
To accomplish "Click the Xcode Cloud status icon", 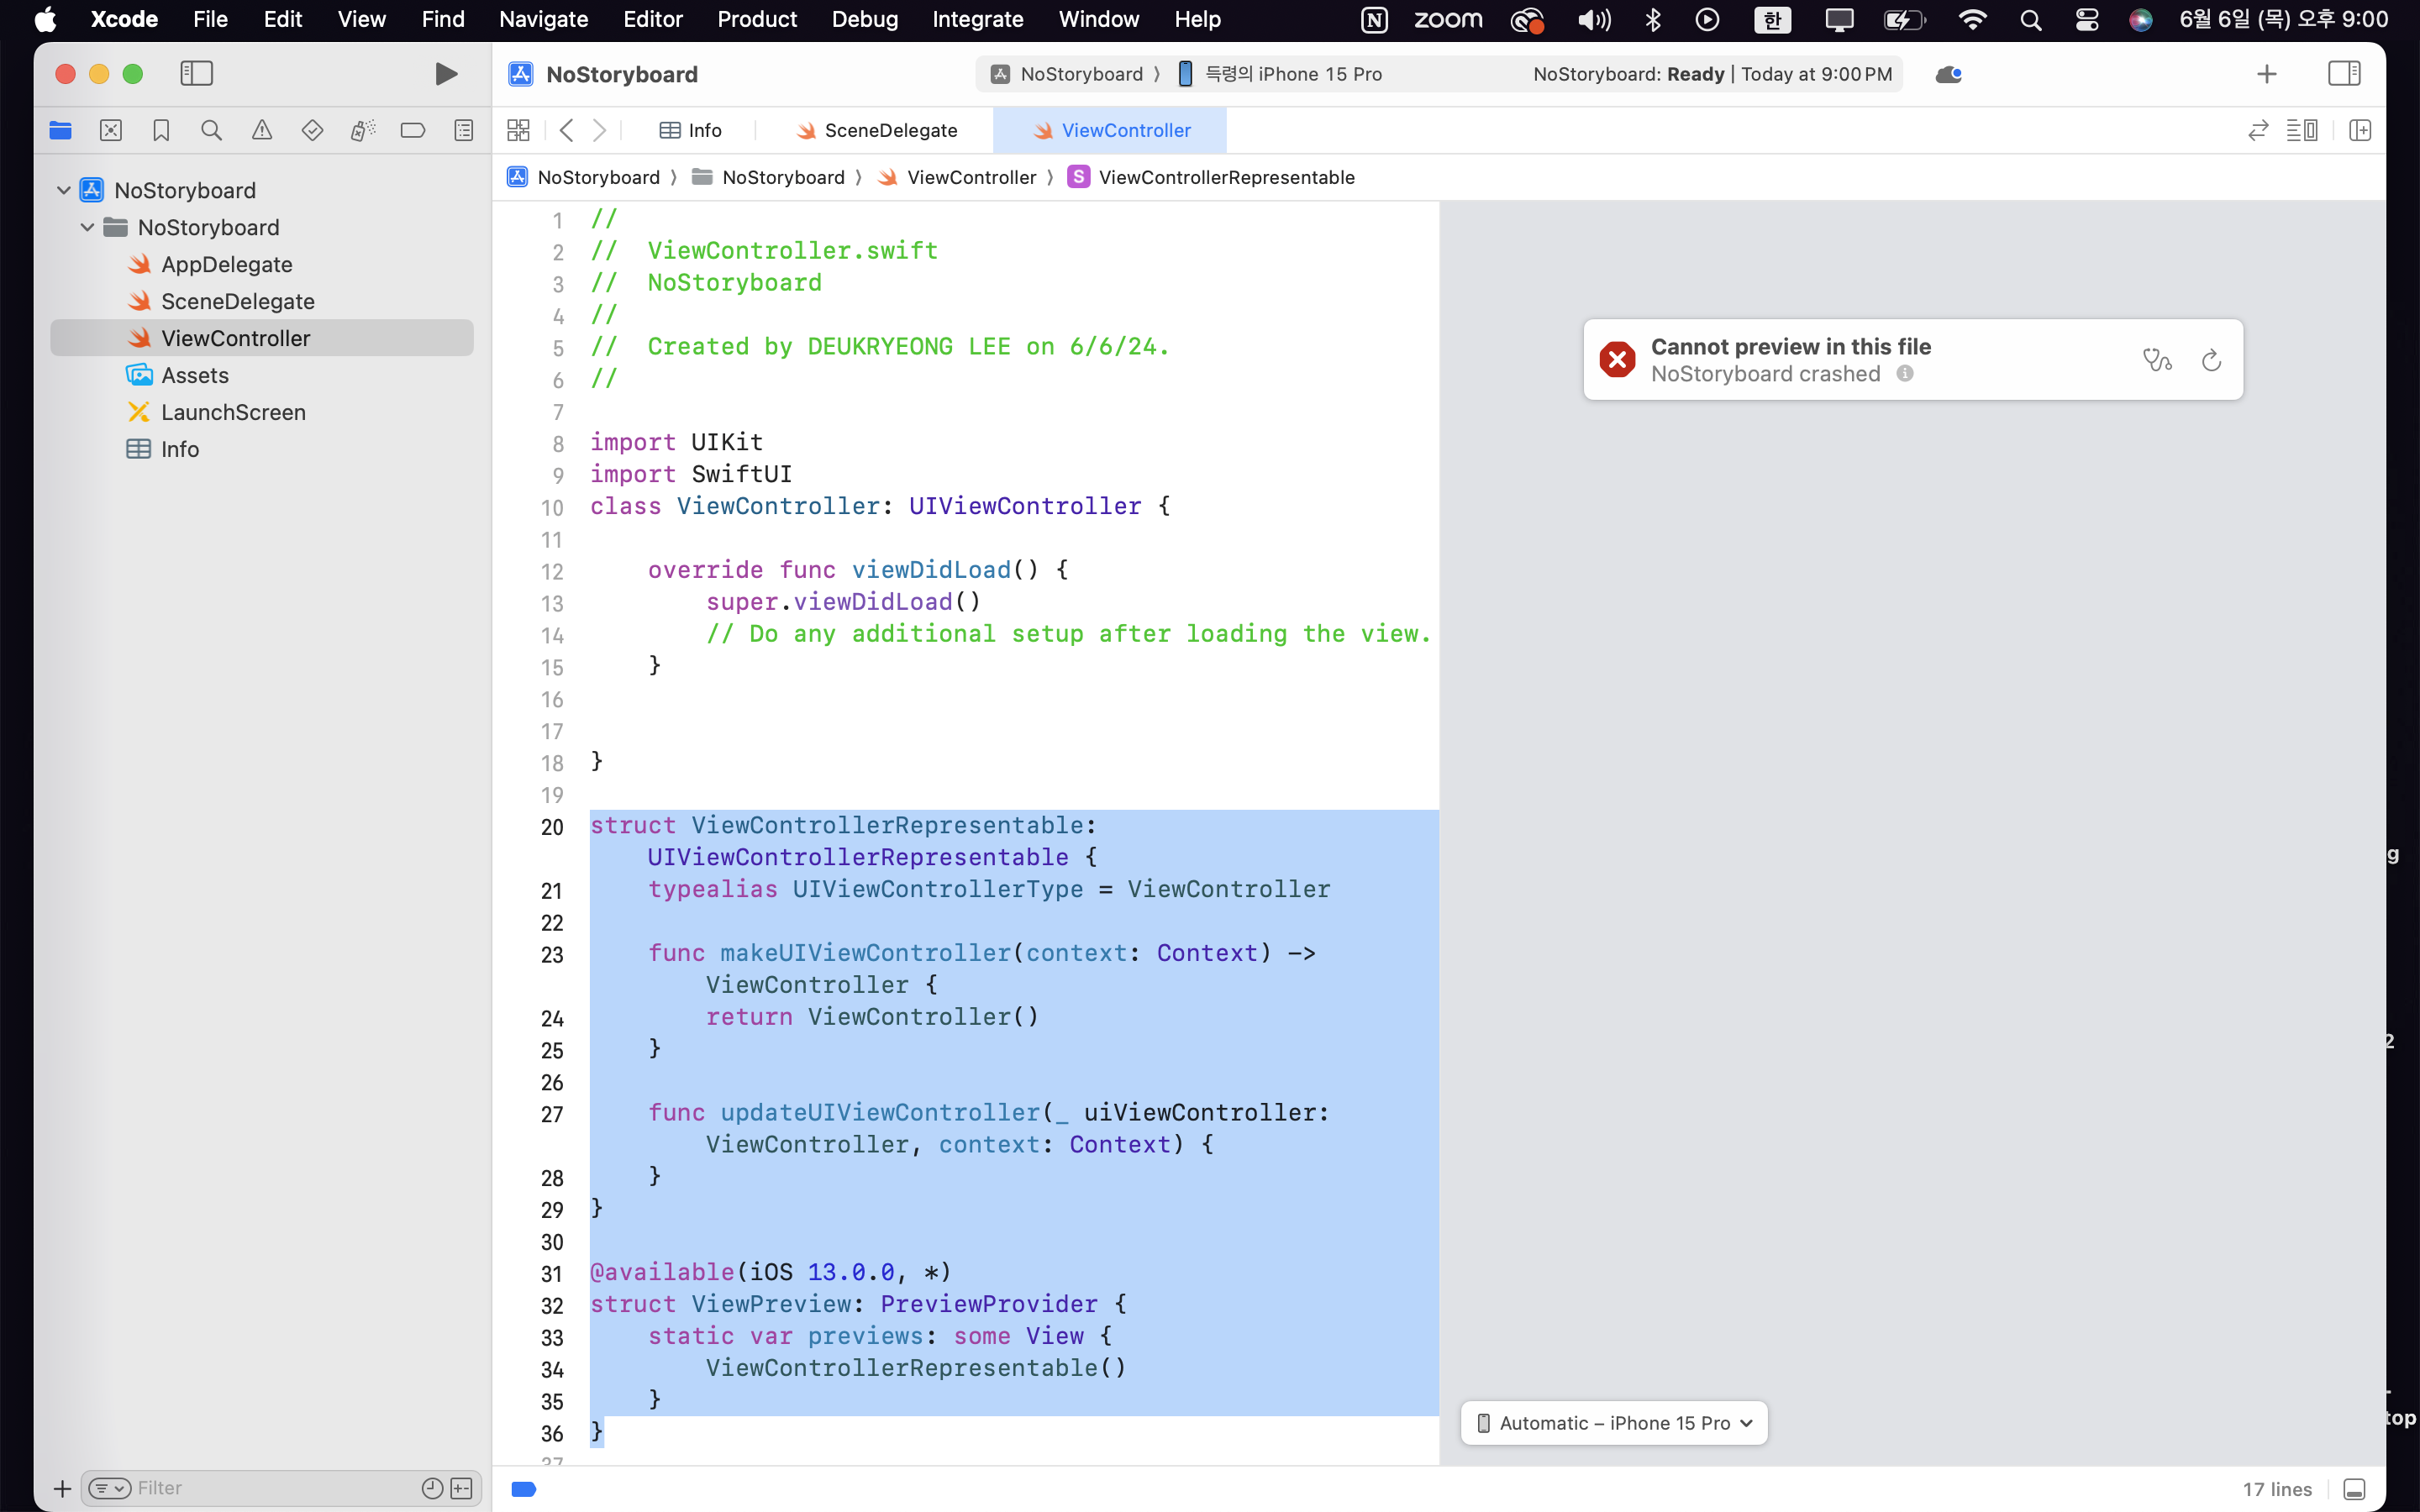I will pos(1948,74).
